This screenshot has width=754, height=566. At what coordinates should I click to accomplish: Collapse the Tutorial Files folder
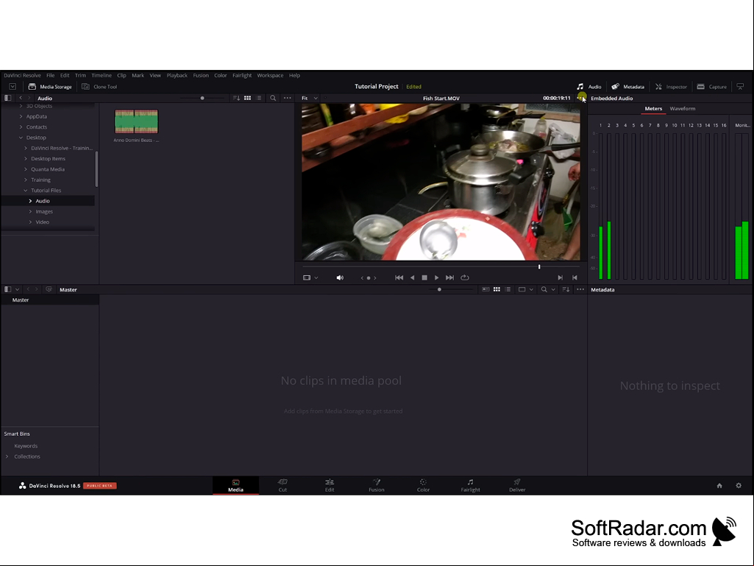(x=26, y=191)
